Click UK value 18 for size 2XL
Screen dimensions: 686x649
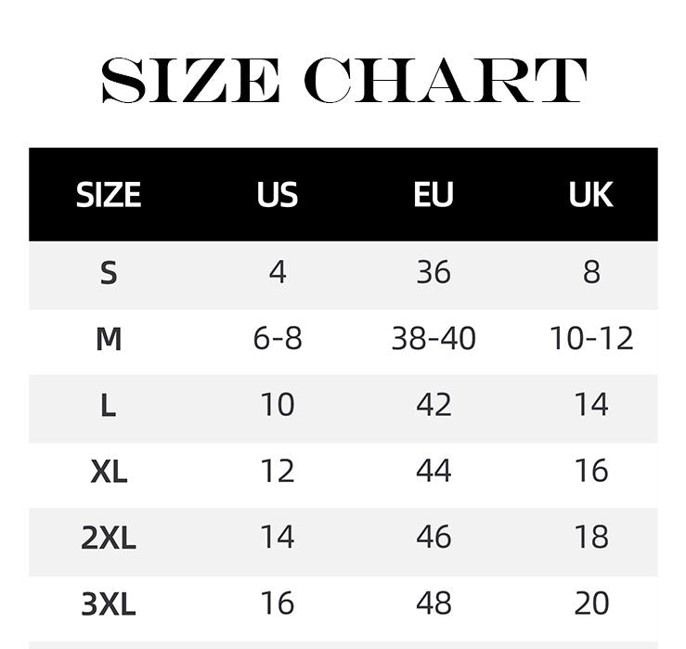tap(590, 538)
